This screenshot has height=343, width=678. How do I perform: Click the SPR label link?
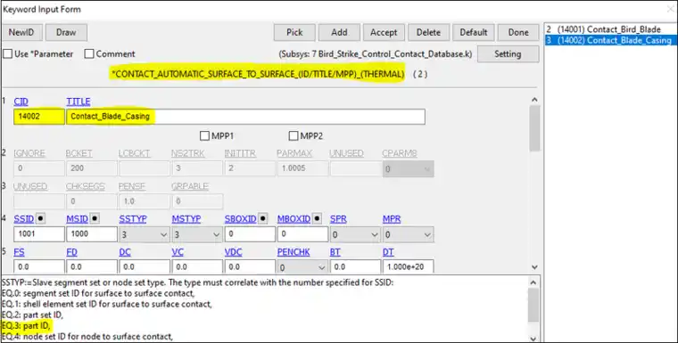coord(338,219)
